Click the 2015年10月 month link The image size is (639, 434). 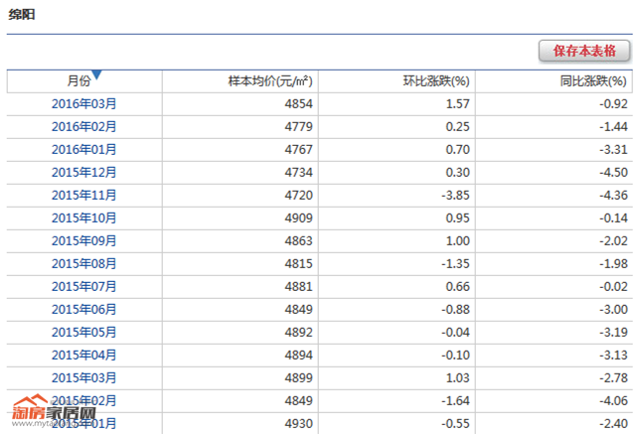coord(83,218)
